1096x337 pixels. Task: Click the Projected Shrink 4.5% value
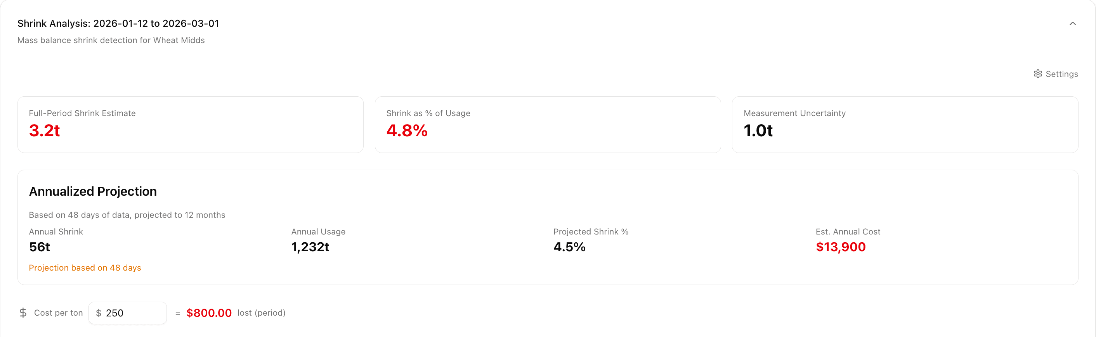569,247
